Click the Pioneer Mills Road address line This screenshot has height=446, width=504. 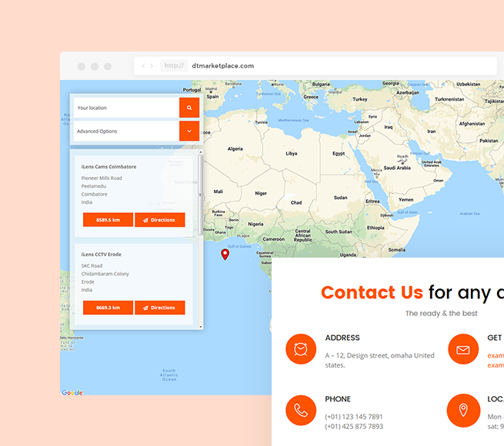(x=102, y=178)
